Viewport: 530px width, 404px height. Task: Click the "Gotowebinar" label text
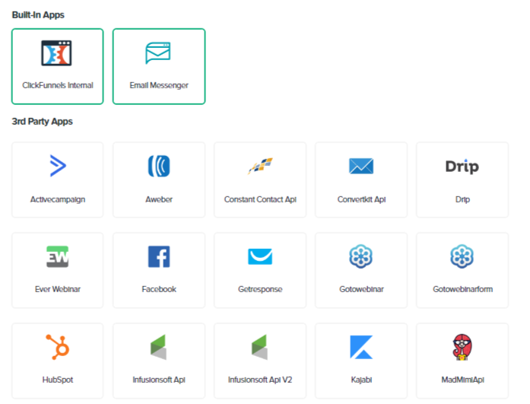pyautogui.click(x=361, y=289)
